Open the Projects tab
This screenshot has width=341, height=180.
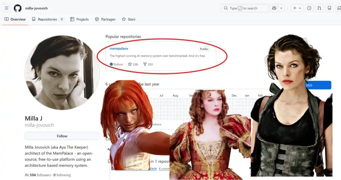pos(79,19)
